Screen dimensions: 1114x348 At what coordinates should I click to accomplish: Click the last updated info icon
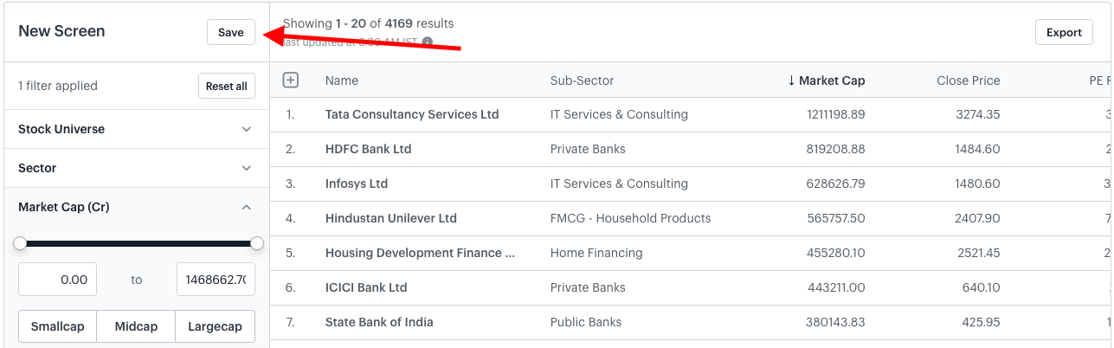(x=428, y=42)
